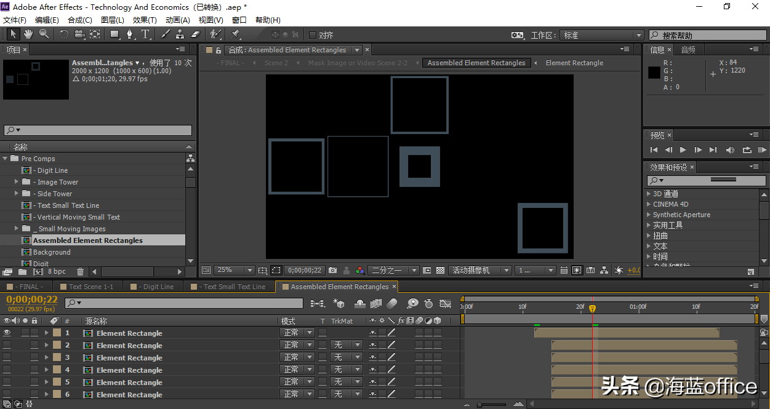Select the Rotation tool
770x409 pixels.
pyautogui.click(x=63, y=34)
